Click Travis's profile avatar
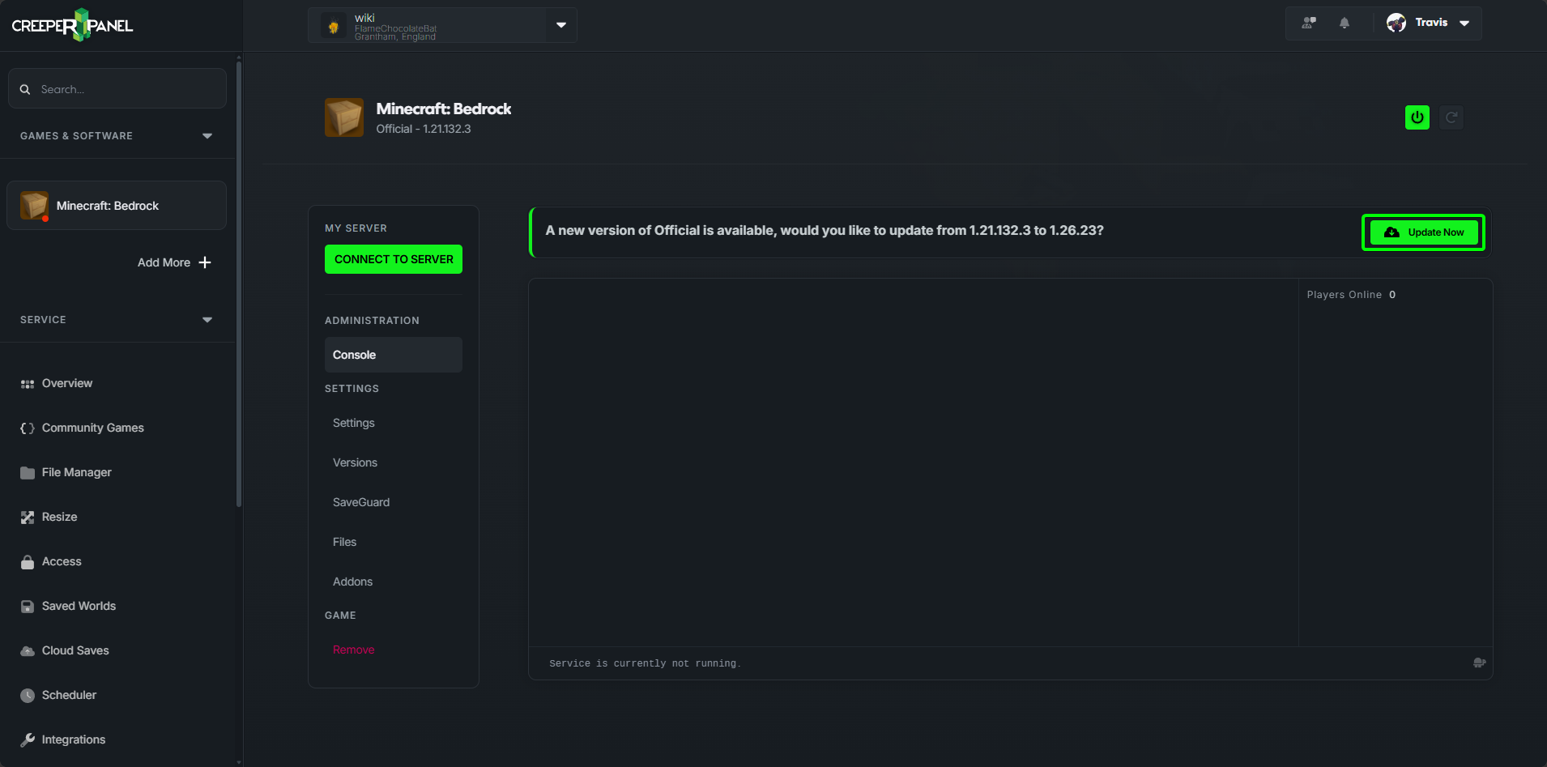The height and width of the screenshot is (767, 1547). pyautogui.click(x=1396, y=23)
